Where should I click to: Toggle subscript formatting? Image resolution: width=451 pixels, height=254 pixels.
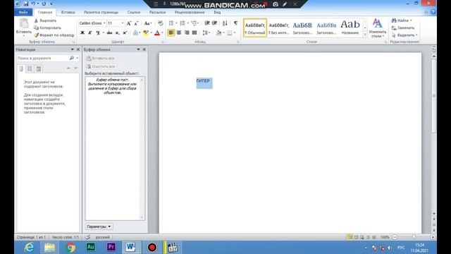click(x=117, y=33)
